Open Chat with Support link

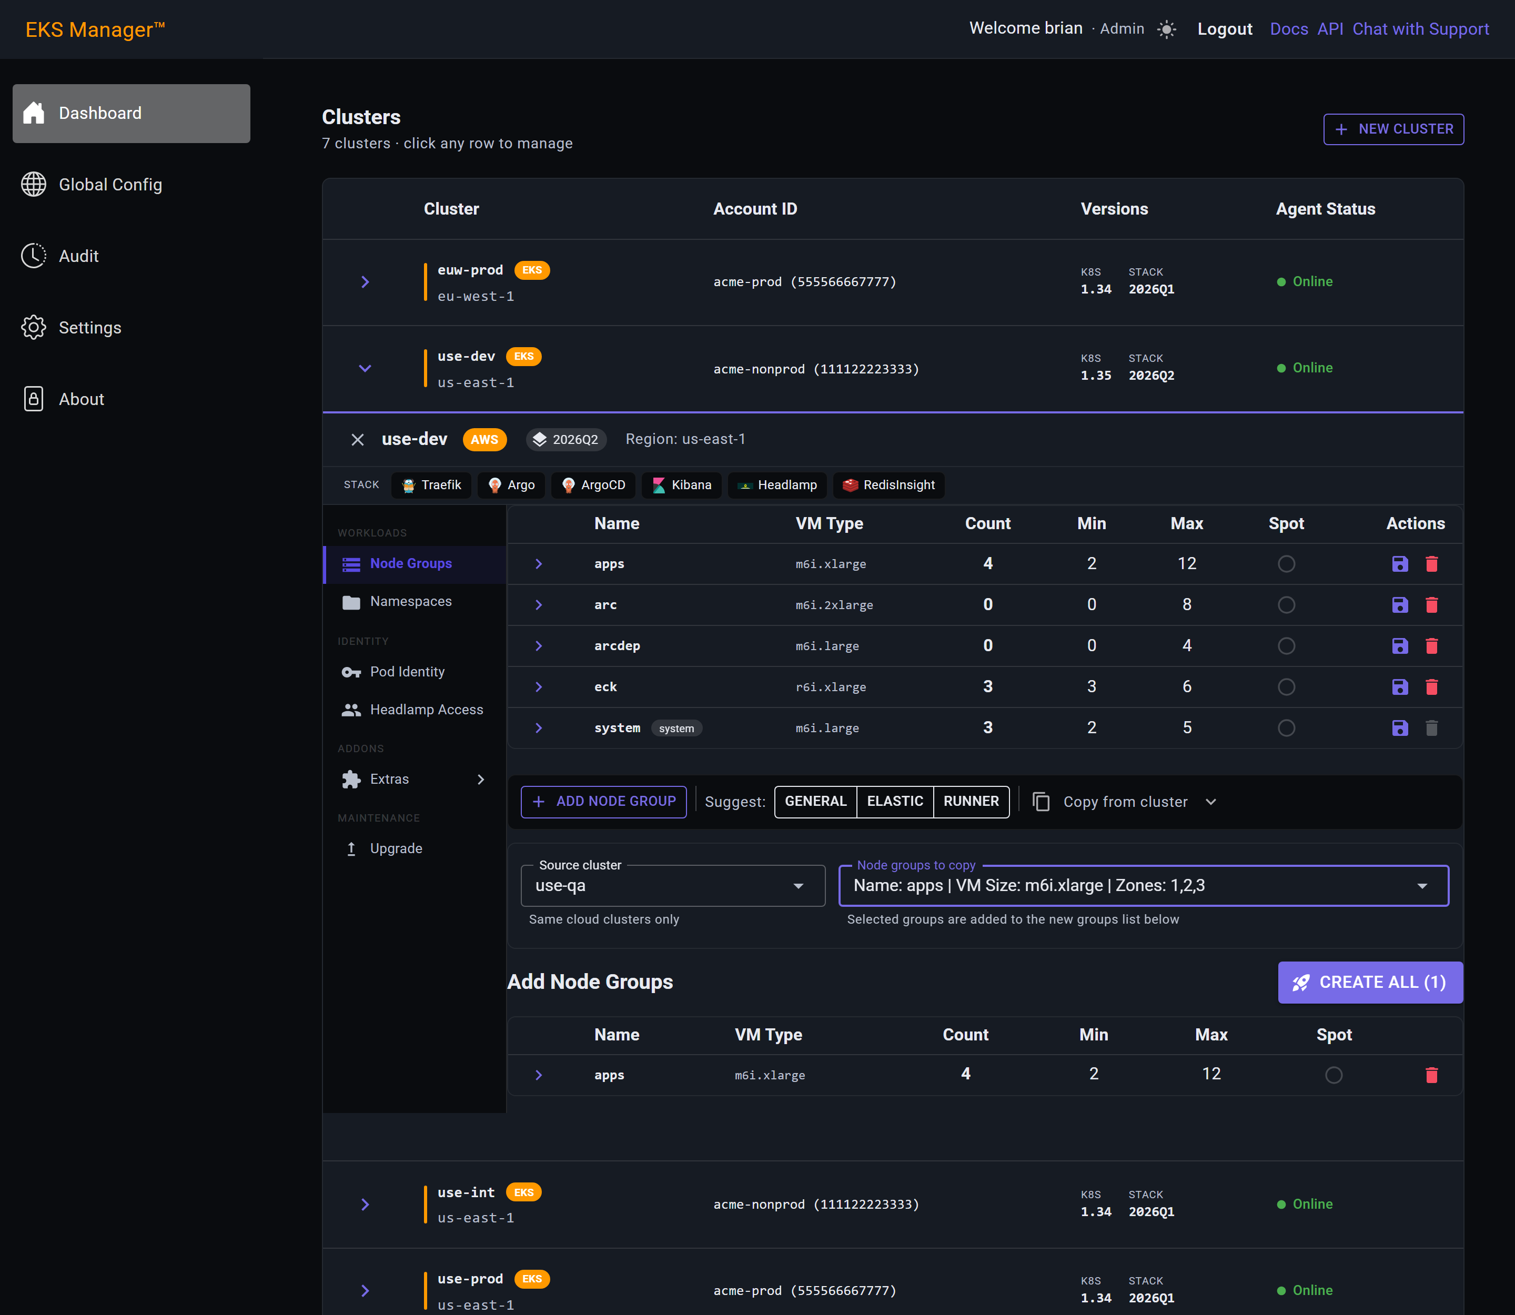coord(1420,29)
